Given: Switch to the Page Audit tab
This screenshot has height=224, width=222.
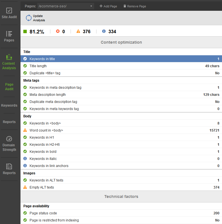Looking at the screenshot, I should pyautogui.click(x=9, y=86).
